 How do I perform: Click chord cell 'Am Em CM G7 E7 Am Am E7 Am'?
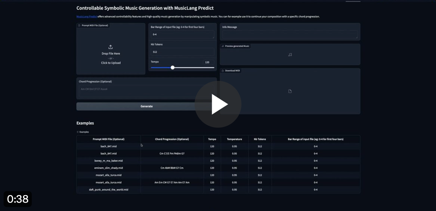(x=172, y=182)
